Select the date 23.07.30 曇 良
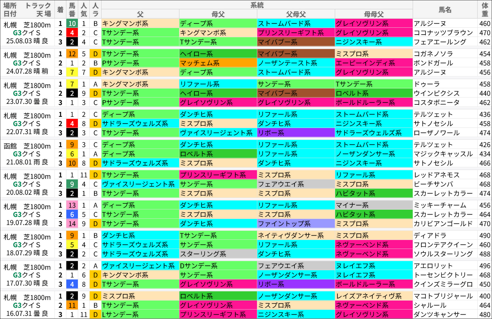The image size is (492, 319). (27, 102)
